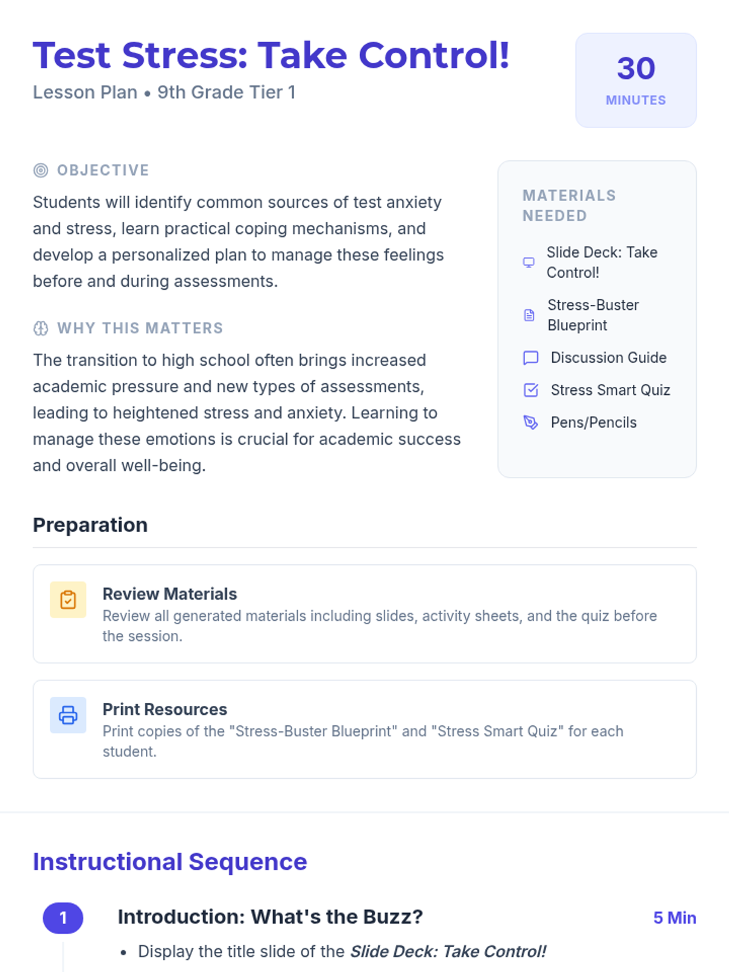
Task: Select the Discussion Guide material item
Action: pyautogui.click(x=608, y=358)
